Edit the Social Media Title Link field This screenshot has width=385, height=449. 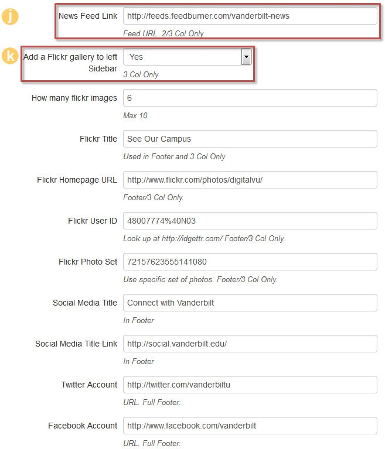(250, 344)
